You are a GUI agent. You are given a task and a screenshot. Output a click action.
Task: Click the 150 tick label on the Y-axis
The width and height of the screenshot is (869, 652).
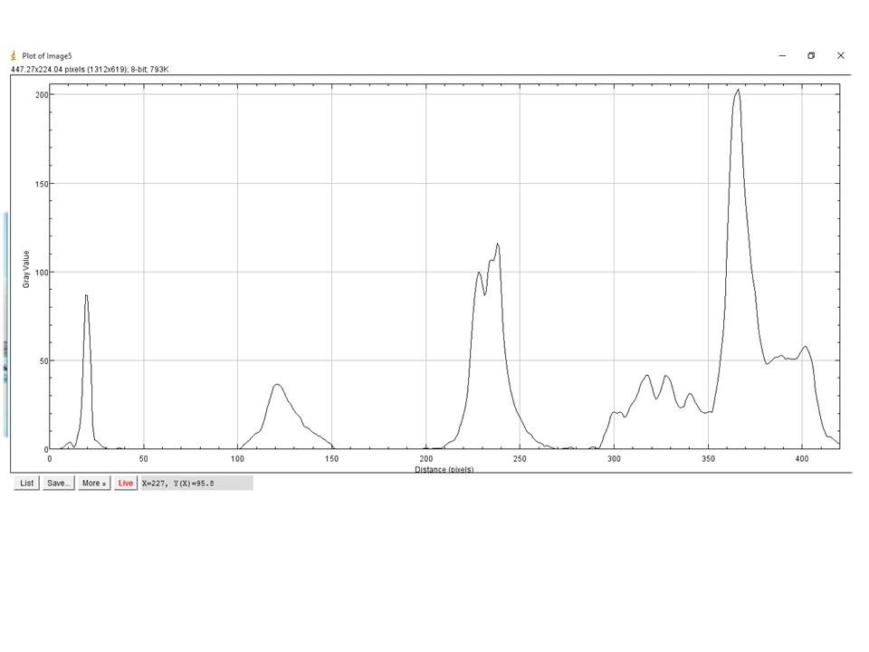(x=40, y=184)
